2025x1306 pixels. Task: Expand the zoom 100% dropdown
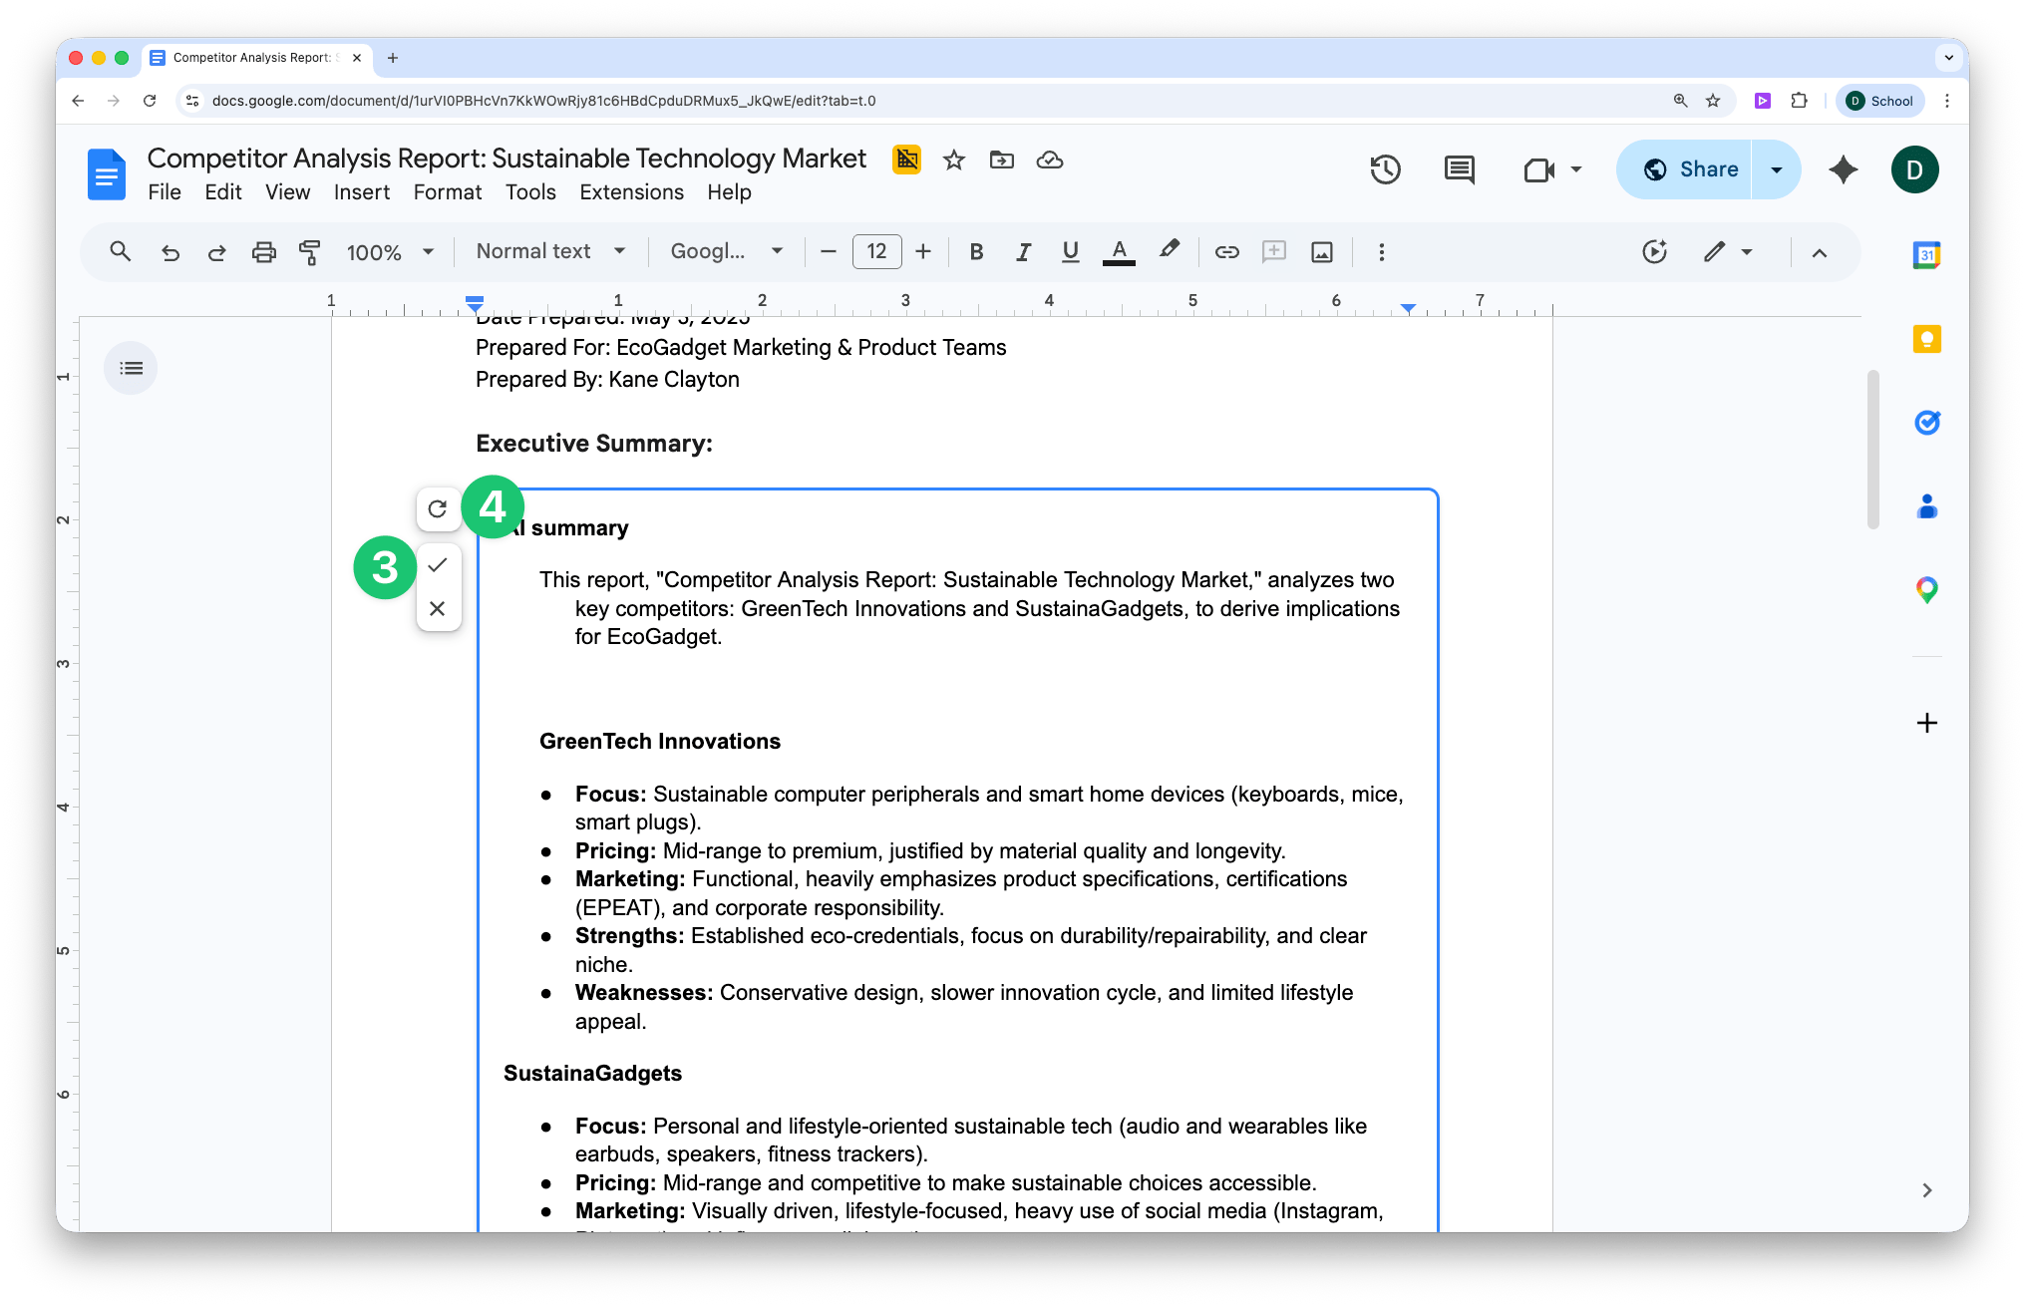pos(390,252)
